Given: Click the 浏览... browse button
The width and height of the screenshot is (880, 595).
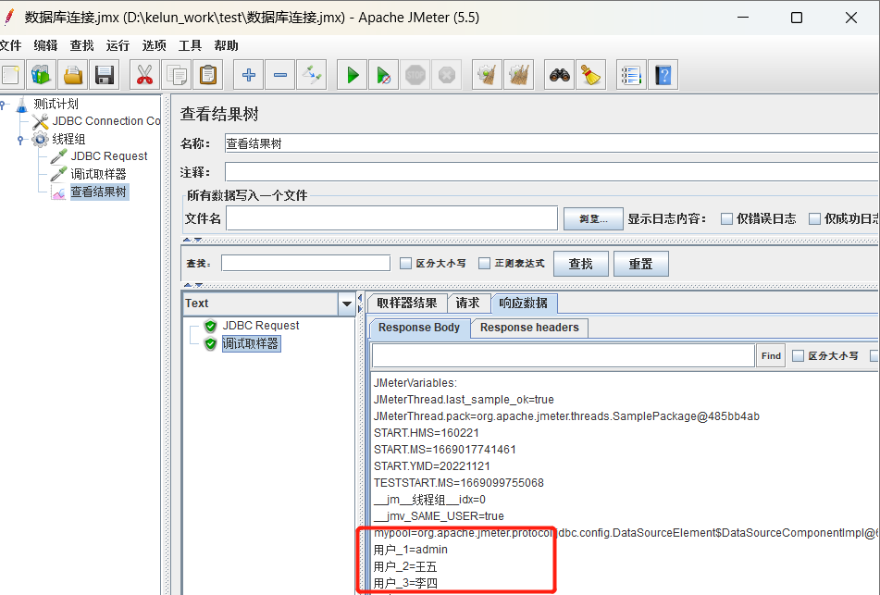Looking at the screenshot, I should point(593,219).
